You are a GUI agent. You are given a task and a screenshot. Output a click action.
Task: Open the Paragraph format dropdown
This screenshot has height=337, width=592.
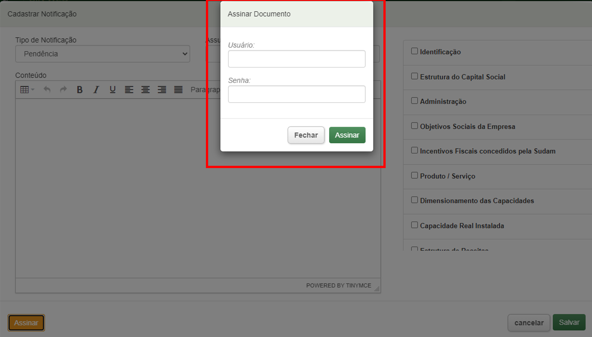point(205,90)
